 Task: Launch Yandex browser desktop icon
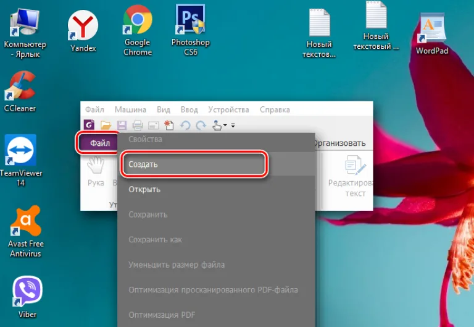click(83, 31)
